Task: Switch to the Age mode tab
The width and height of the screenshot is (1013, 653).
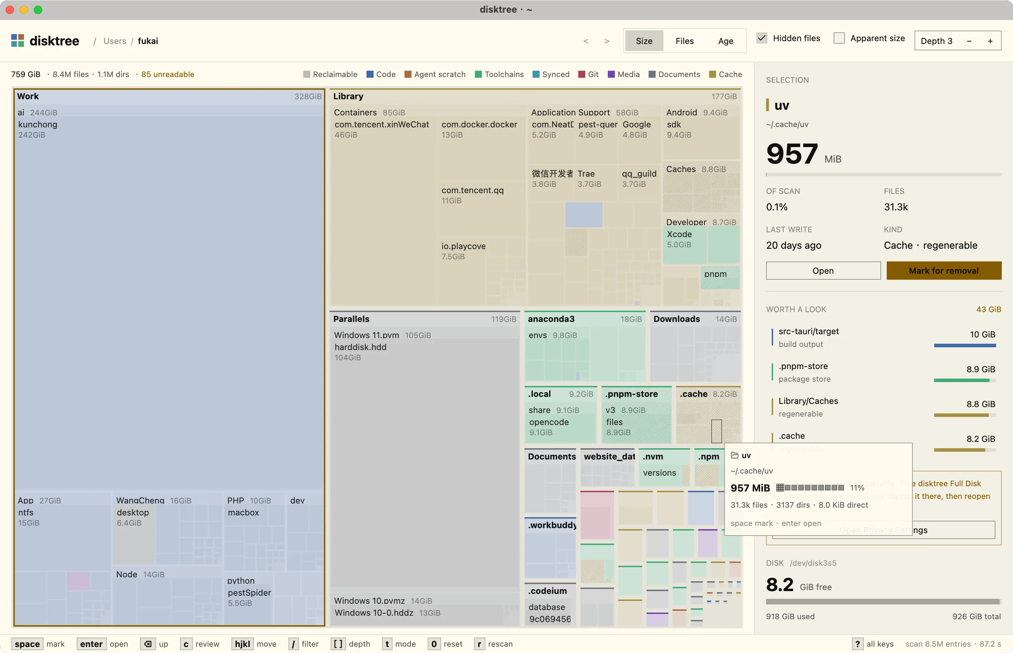Action: point(726,41)
